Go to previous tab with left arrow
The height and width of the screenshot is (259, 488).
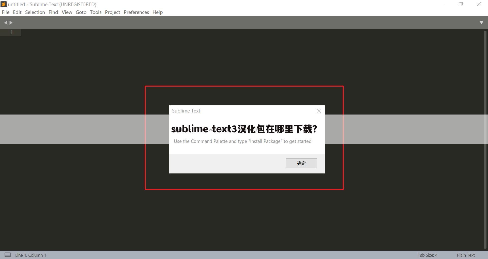[x=6, y=23]
